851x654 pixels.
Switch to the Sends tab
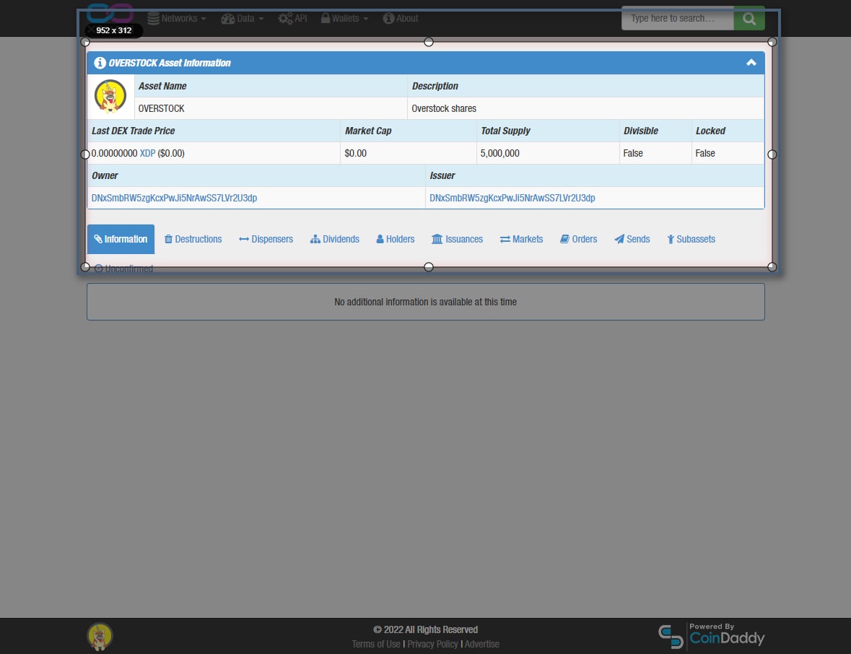pos(632,240)
